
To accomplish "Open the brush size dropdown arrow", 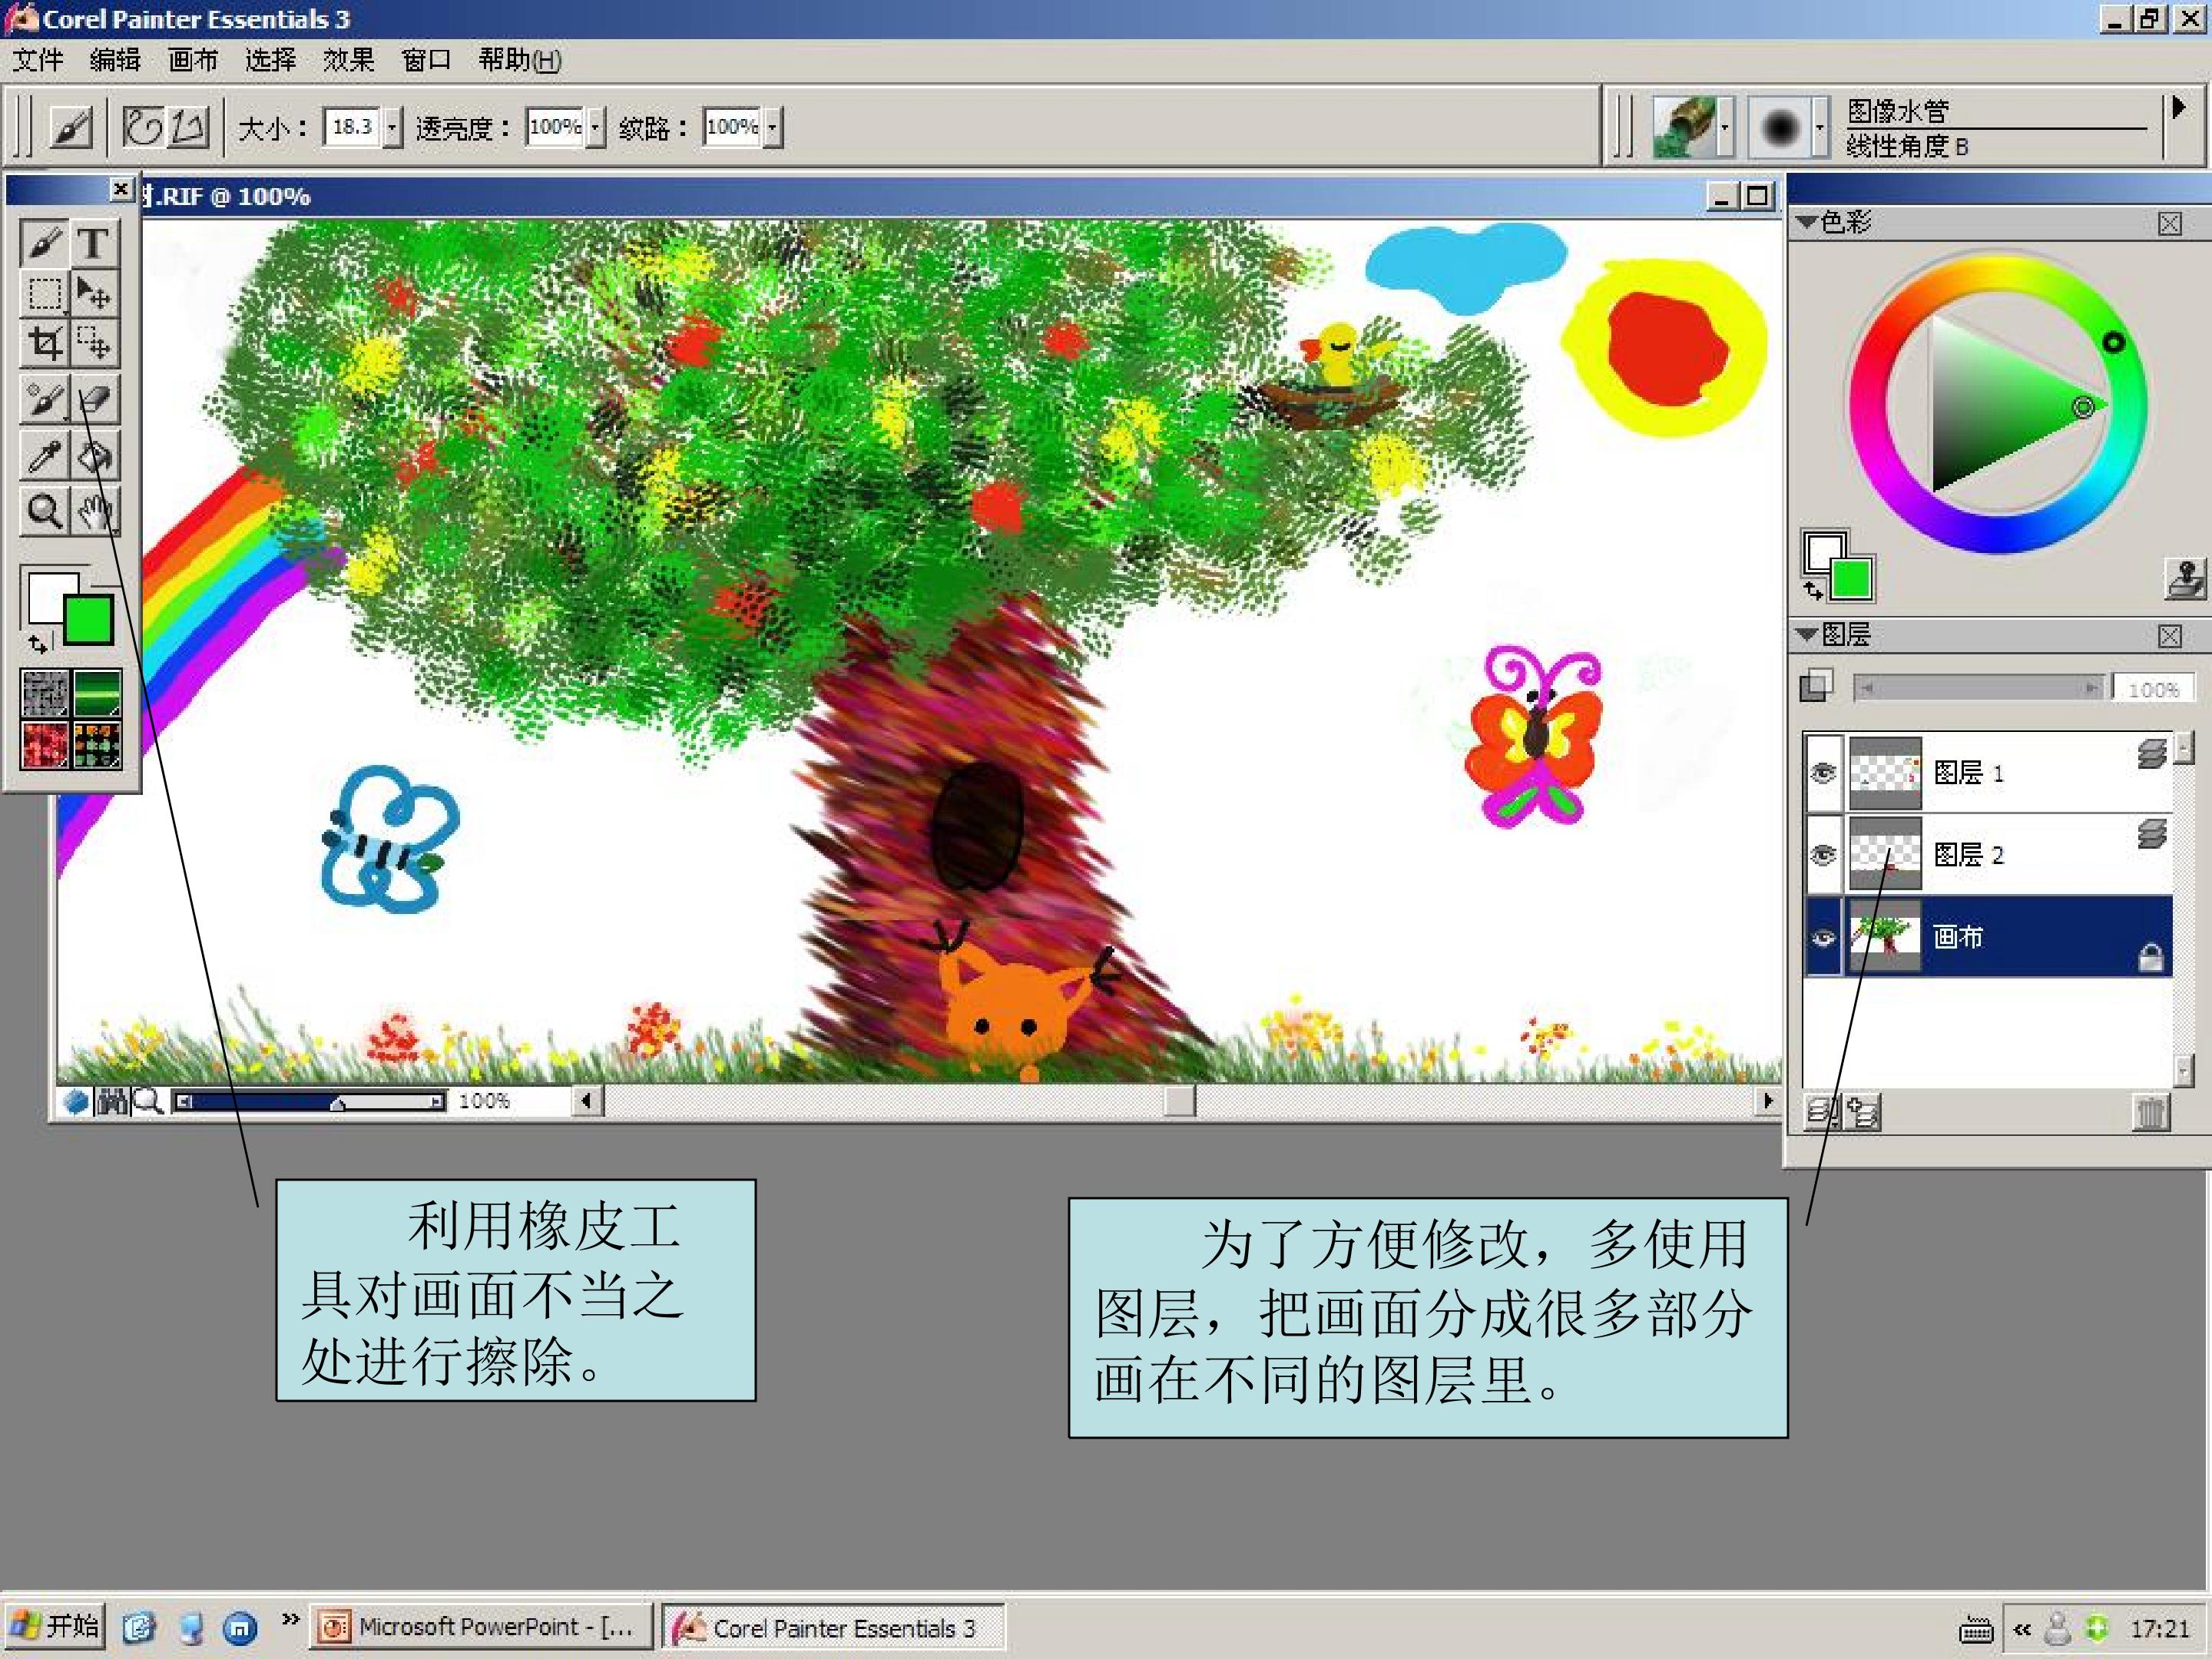I will [x=392, y=127].
